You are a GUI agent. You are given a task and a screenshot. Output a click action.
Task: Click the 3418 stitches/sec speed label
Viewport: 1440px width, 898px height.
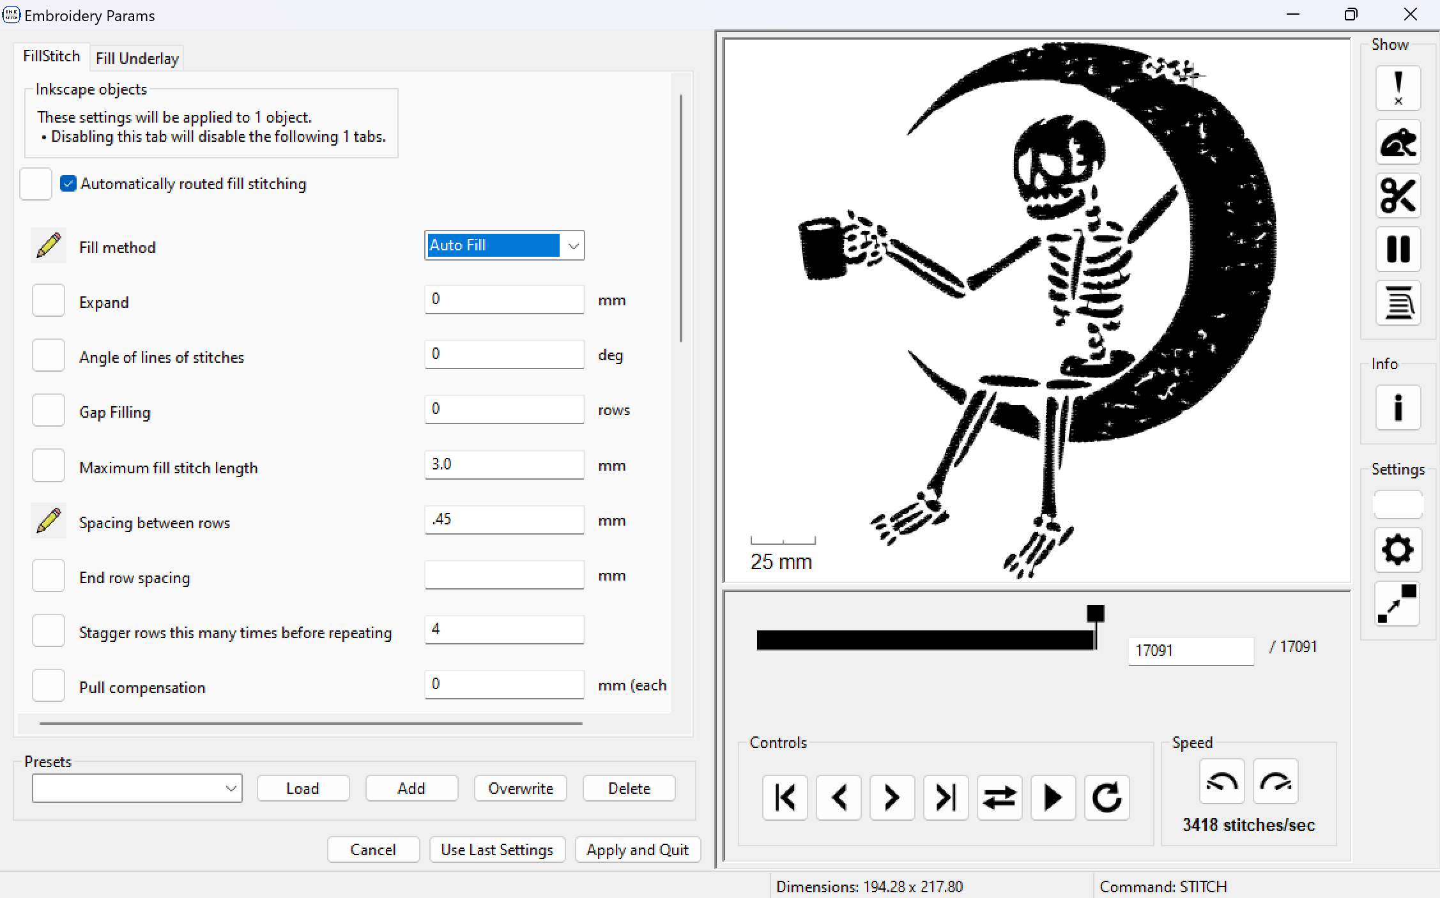point(1248,825)
